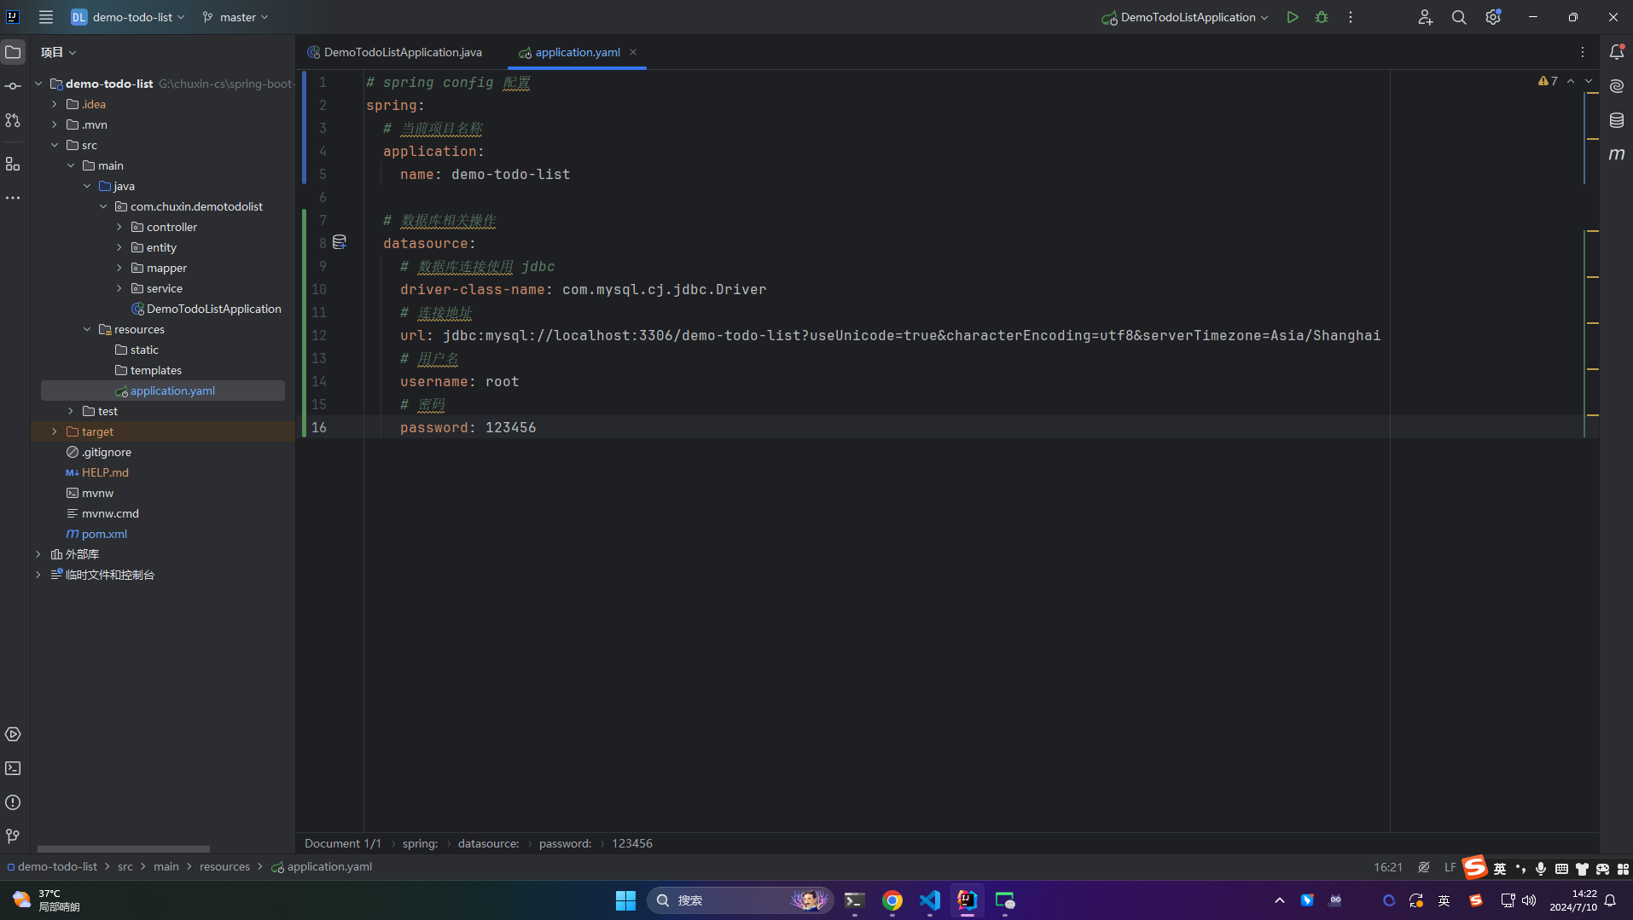Open Search Everywhere magnifier

coord(1459,17)
